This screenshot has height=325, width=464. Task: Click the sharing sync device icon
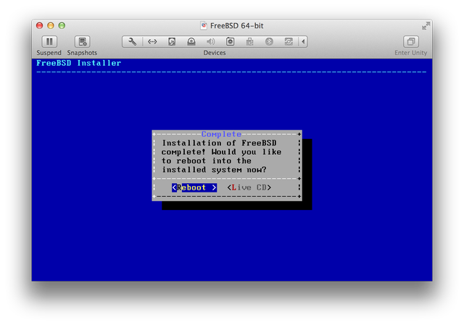(x=289, y=42)
